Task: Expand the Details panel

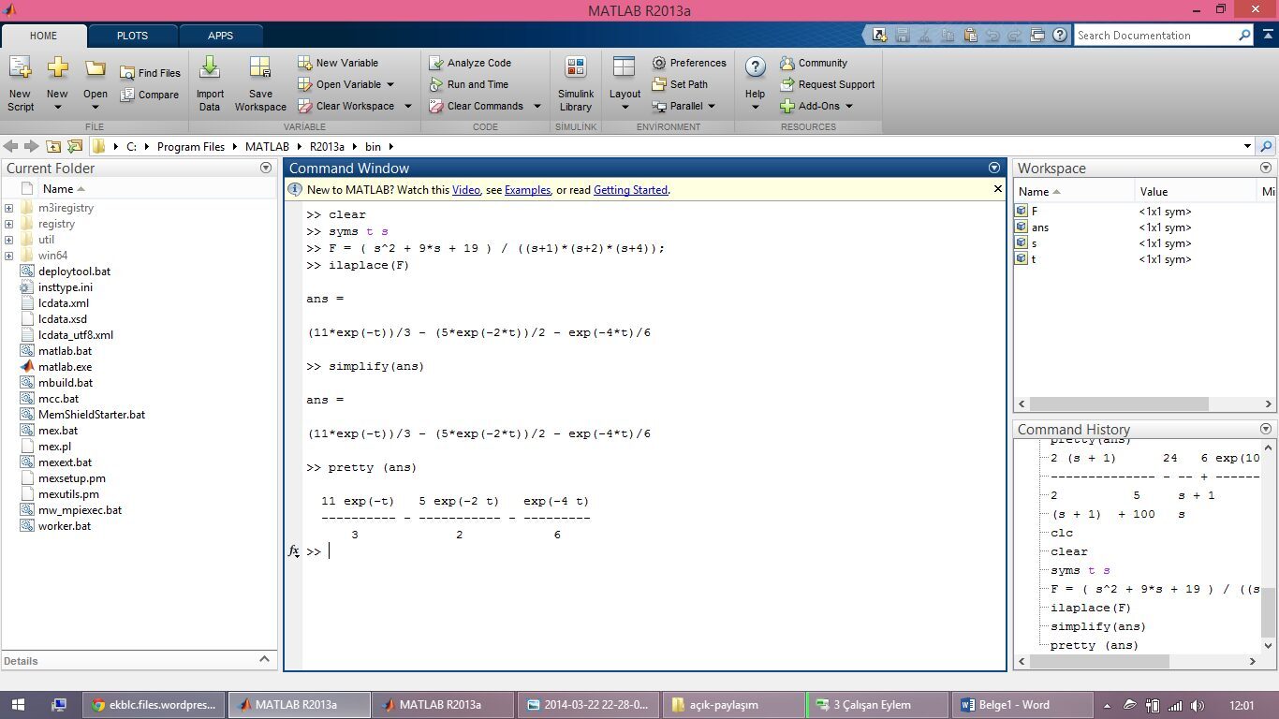Action: 264,660
